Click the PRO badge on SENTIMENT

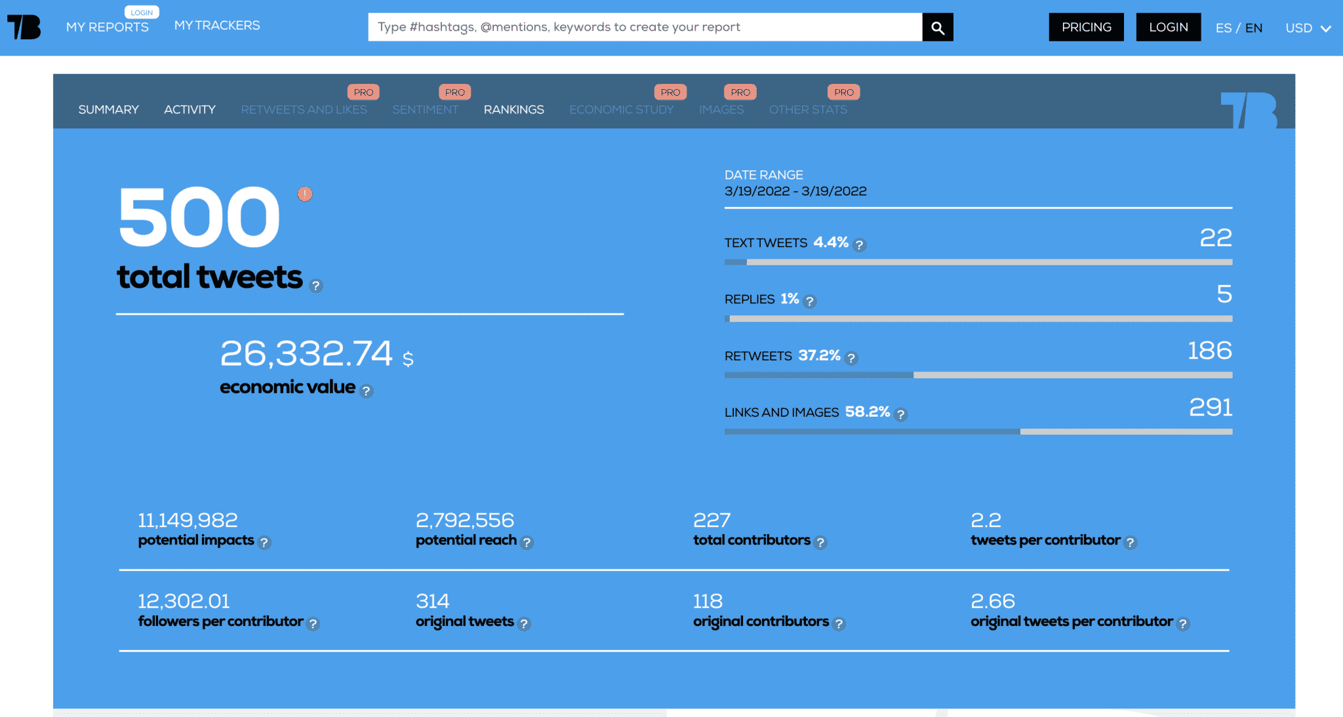point(454,92)
